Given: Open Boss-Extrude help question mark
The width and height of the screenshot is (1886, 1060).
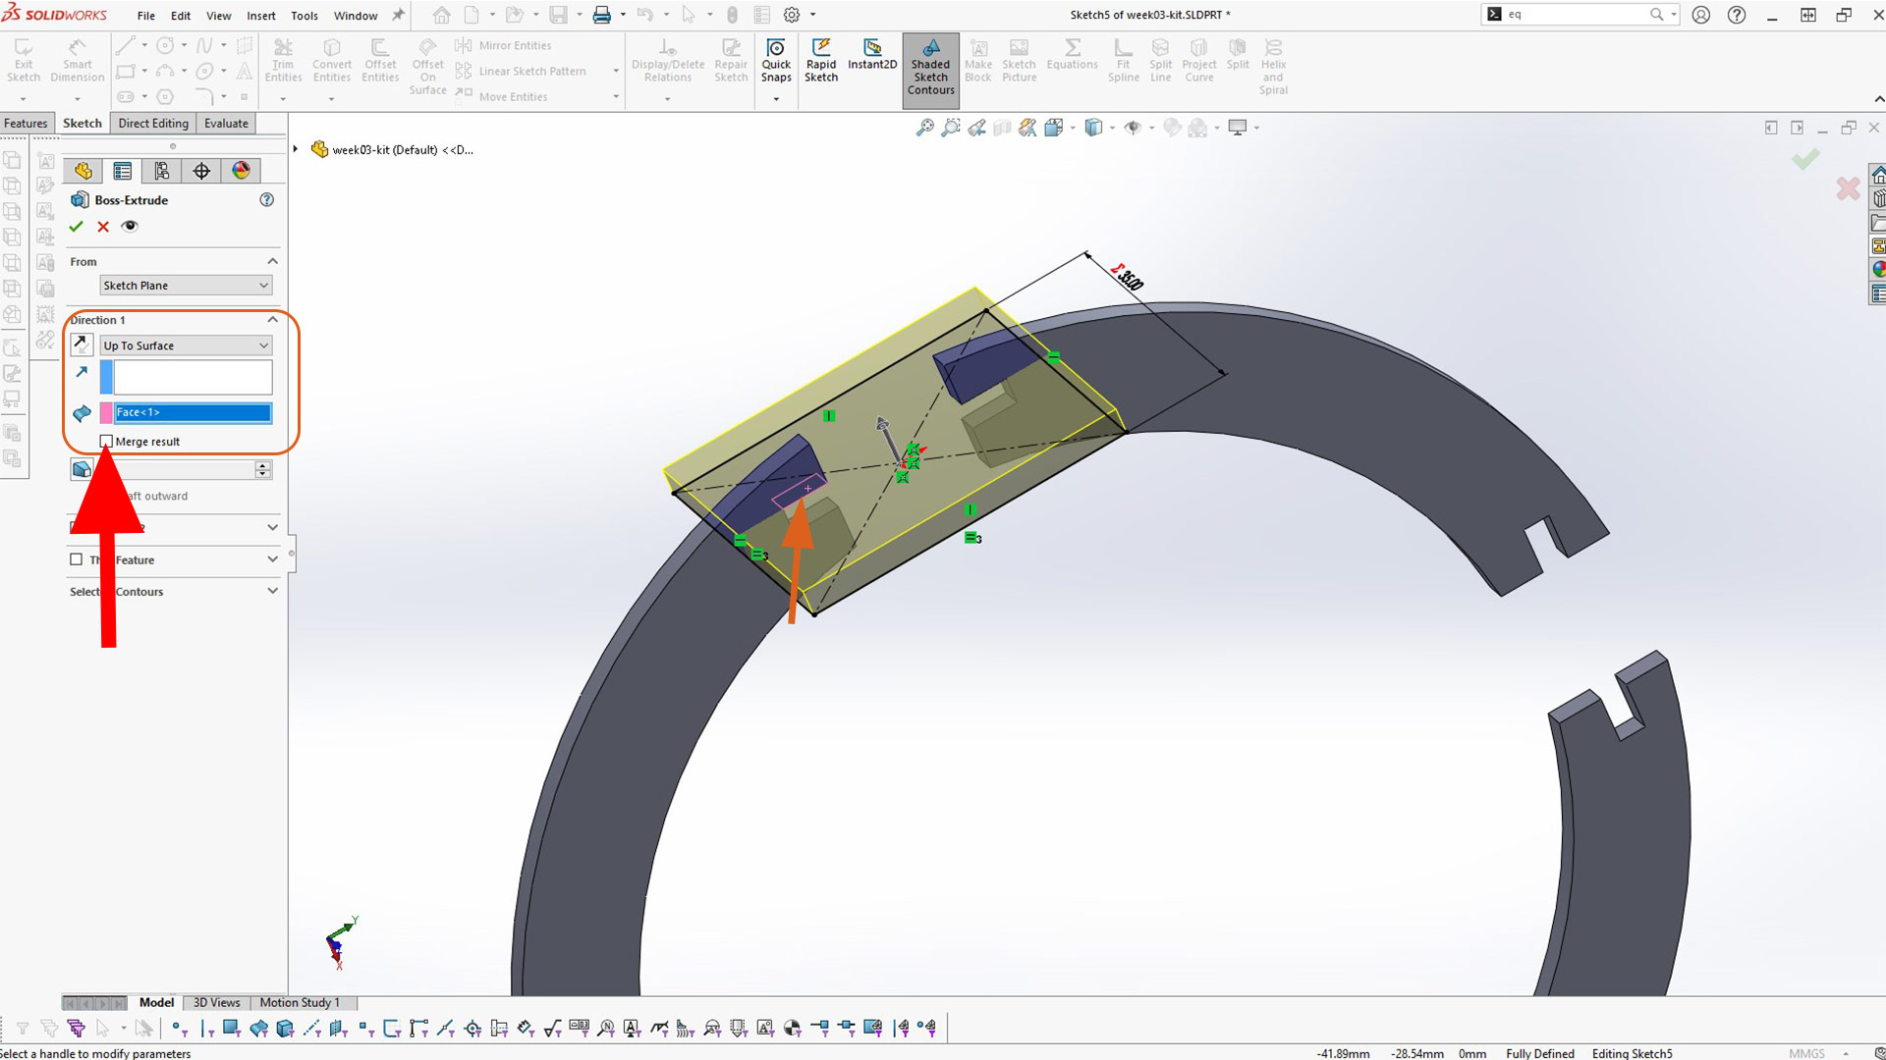Looking at the screenshot, I should coord(266,199).
